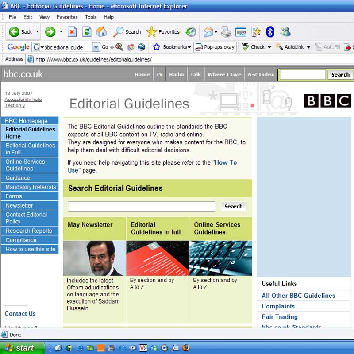The width and height of the screenshot is (354, 354).
Task: Open the Google search box dropdown
Action: point(96,47)
